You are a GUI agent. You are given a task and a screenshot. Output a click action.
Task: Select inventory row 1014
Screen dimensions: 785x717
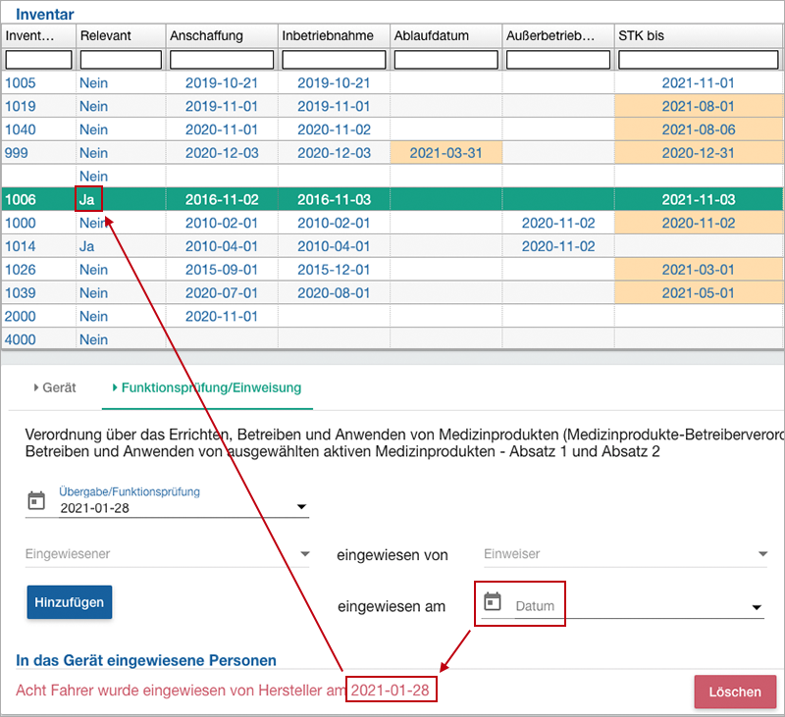[x=392, y=246]
